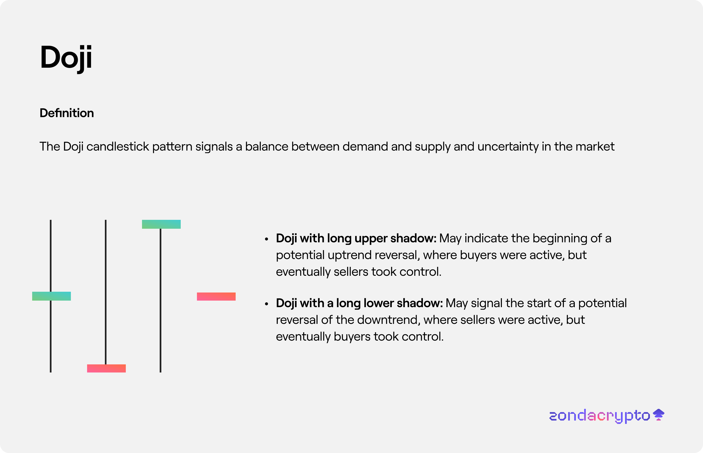The image size is (703, 453).
Task: Click the text "eventually sellers took control."
Action: (358, 272)
